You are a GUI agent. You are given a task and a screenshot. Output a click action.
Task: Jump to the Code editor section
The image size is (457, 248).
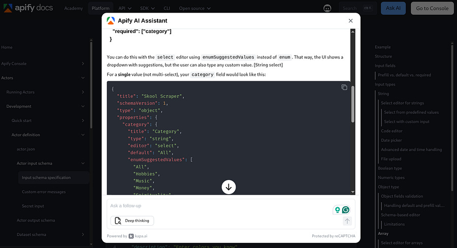click(391, 131)
